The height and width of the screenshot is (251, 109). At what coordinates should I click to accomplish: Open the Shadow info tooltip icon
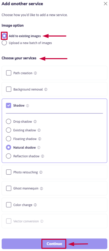[x=27, y=106]
